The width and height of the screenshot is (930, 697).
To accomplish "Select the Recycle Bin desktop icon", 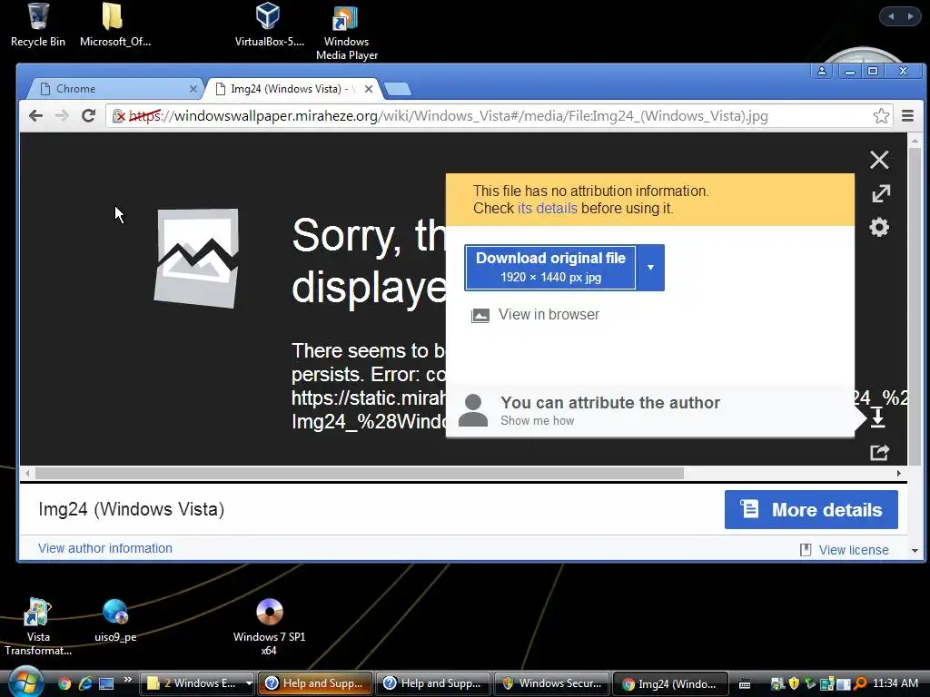I will point(38,25).
